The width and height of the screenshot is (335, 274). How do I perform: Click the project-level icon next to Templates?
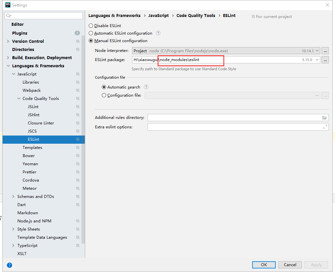point(78,147)
